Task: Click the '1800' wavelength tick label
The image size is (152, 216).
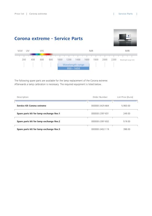Action: tap(96, 60)
